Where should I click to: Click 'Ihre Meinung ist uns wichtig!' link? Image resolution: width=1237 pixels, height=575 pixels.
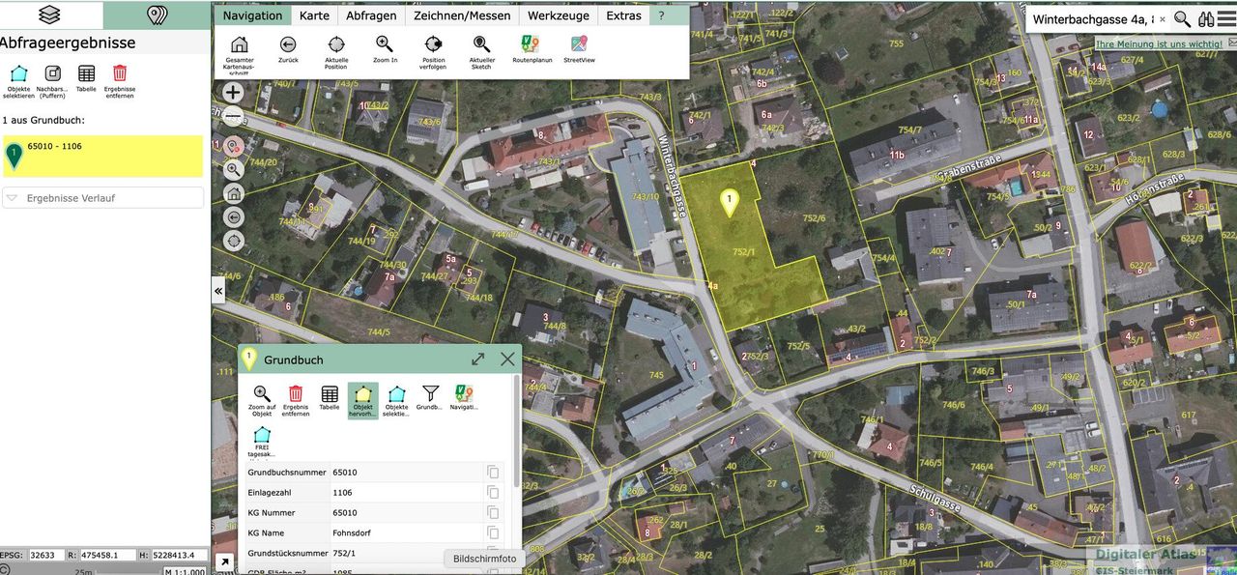(x=1158, y=44)
